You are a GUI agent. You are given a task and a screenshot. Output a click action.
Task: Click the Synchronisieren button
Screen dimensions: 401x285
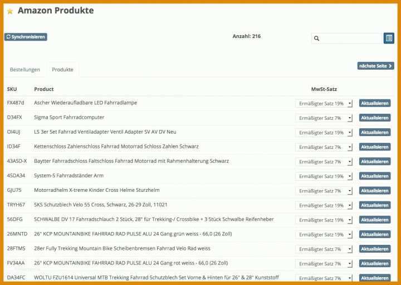(26, 37)
